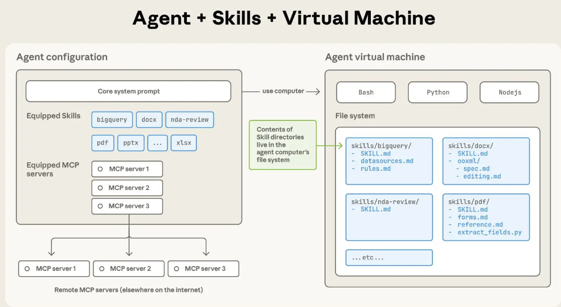This screenshot has height=307, width=561.
Task: Click the nda-review skill chip
Action: (189, 119)
